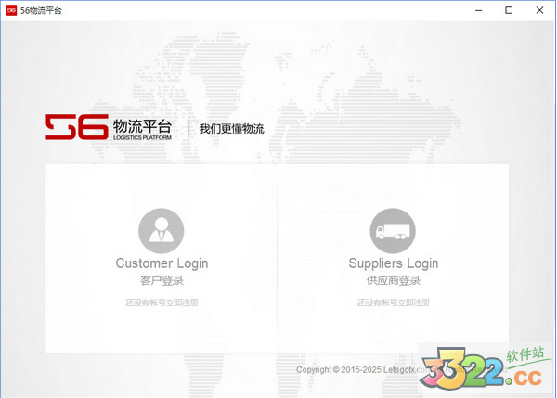Open register link under Suppliers Login
The width and height of the screenshot is (557, 398).
tap(394, 302)
